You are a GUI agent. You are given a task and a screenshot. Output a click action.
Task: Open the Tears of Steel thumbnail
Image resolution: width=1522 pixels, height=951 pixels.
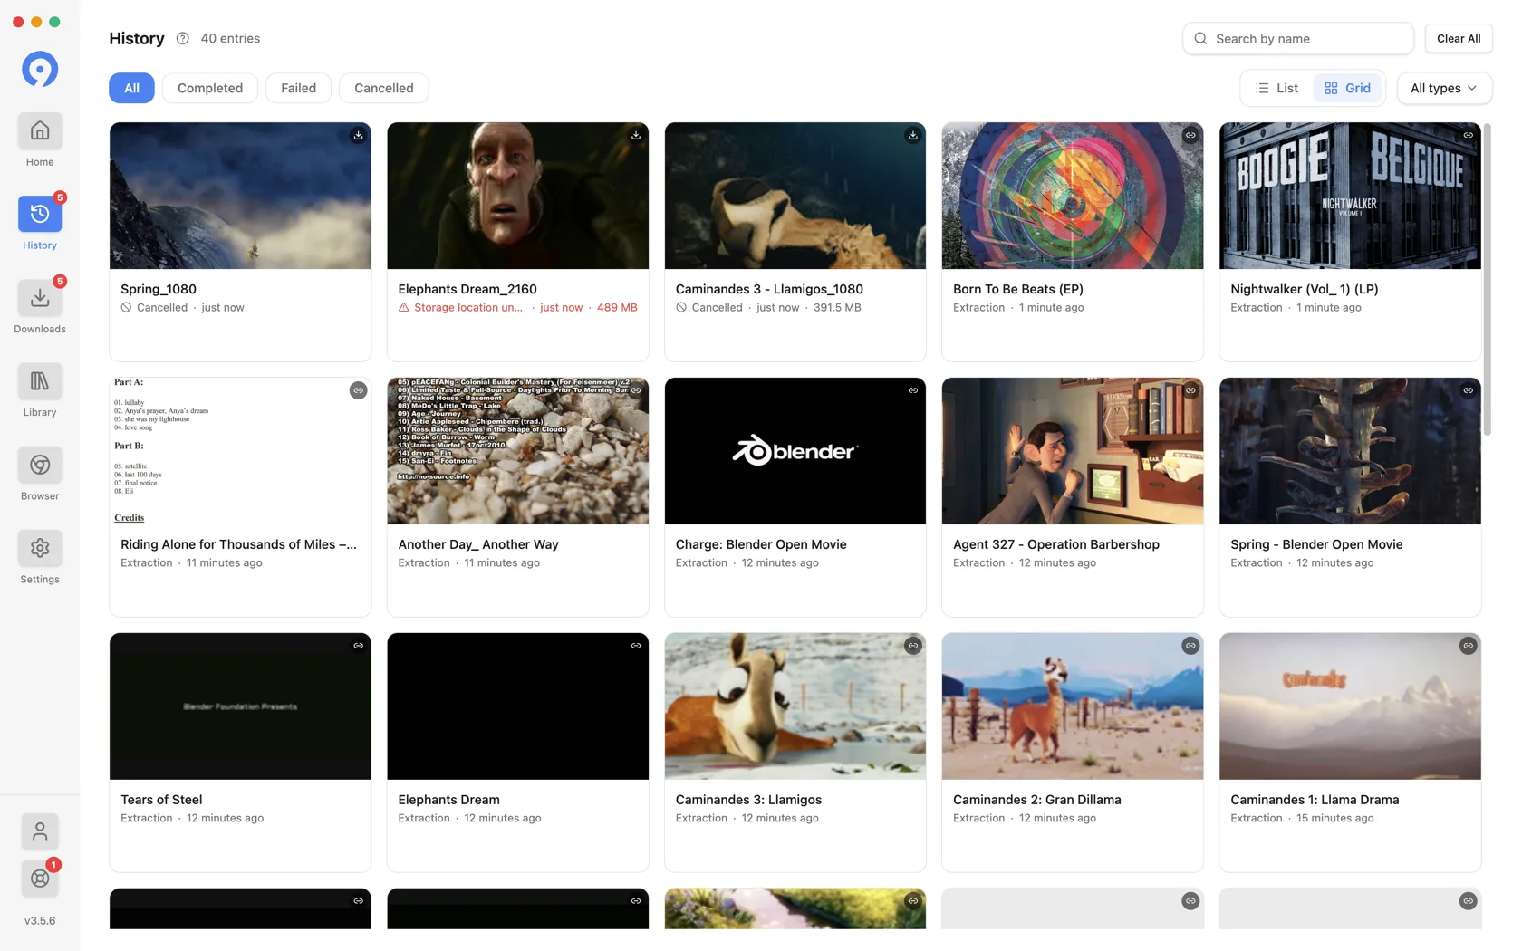click(240, 706)
